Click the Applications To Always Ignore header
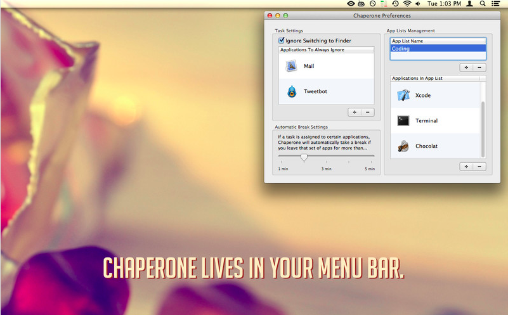The height and width of the screenshot is (315, 508). pos(326,50)
